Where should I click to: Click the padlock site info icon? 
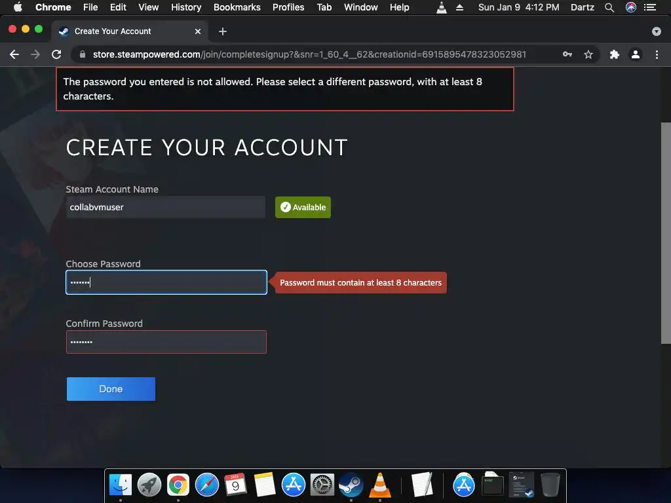pyautogui.click(x=83, y=54)
